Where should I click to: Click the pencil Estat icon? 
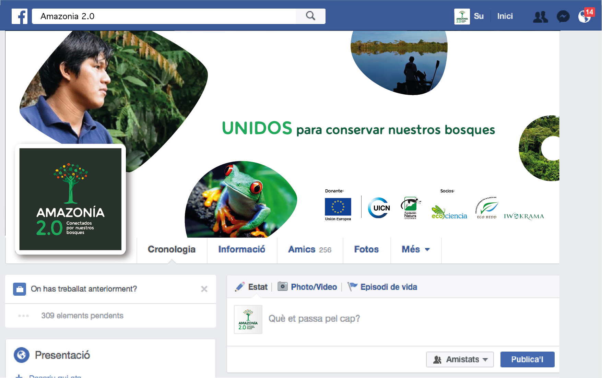[240, 287]
